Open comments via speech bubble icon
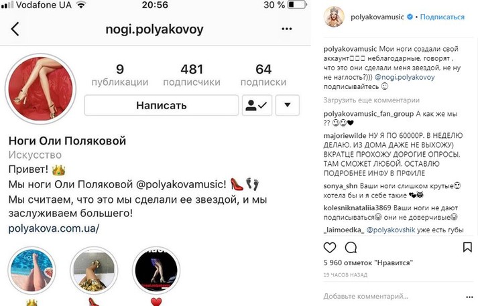 [x=351, y=248]
